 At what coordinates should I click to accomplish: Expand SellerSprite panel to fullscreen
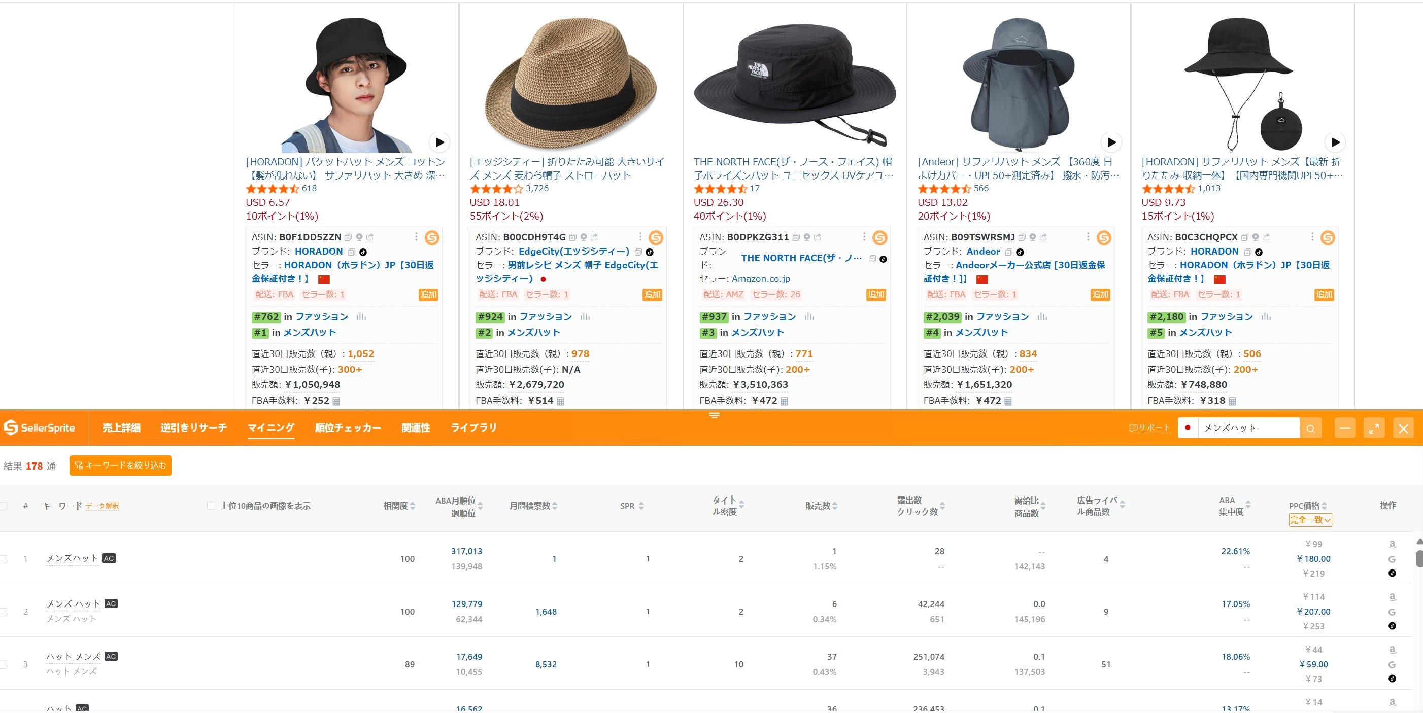(1374, 428)
